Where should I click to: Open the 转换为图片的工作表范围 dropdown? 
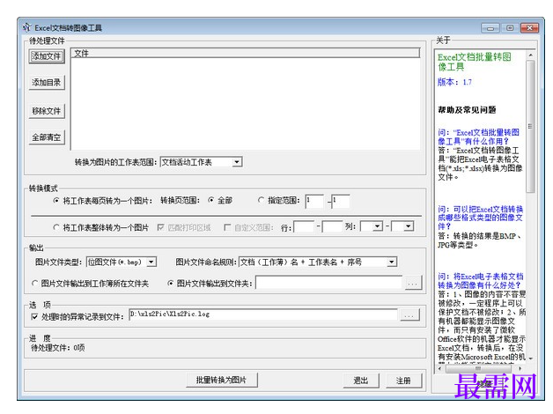click(202, 162)
